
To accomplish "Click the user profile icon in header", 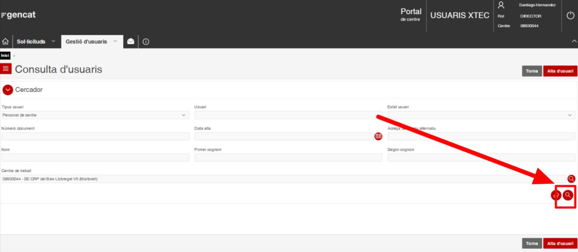I will click(x=501, y=5).
